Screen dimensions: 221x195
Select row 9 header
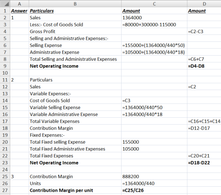(5, 66)
